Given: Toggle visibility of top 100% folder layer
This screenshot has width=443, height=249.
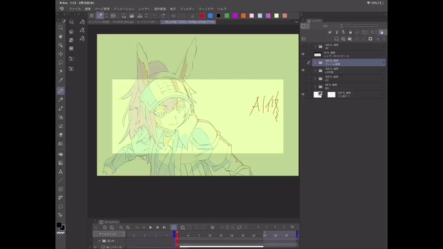Looking at the screenshot, I should (303, 47).
